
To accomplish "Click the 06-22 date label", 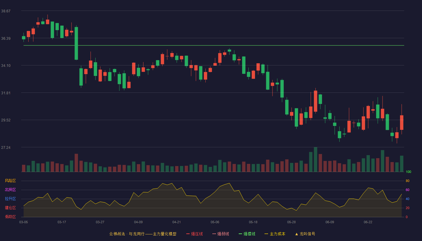I will pyautogui.click(x=368, y=222).
